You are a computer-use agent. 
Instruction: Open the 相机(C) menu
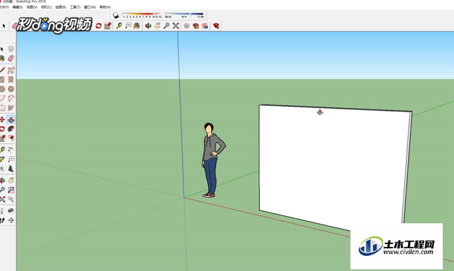[46, 7]
